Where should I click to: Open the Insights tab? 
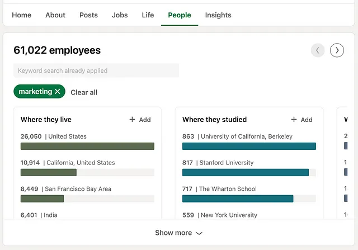pos(218,15)
